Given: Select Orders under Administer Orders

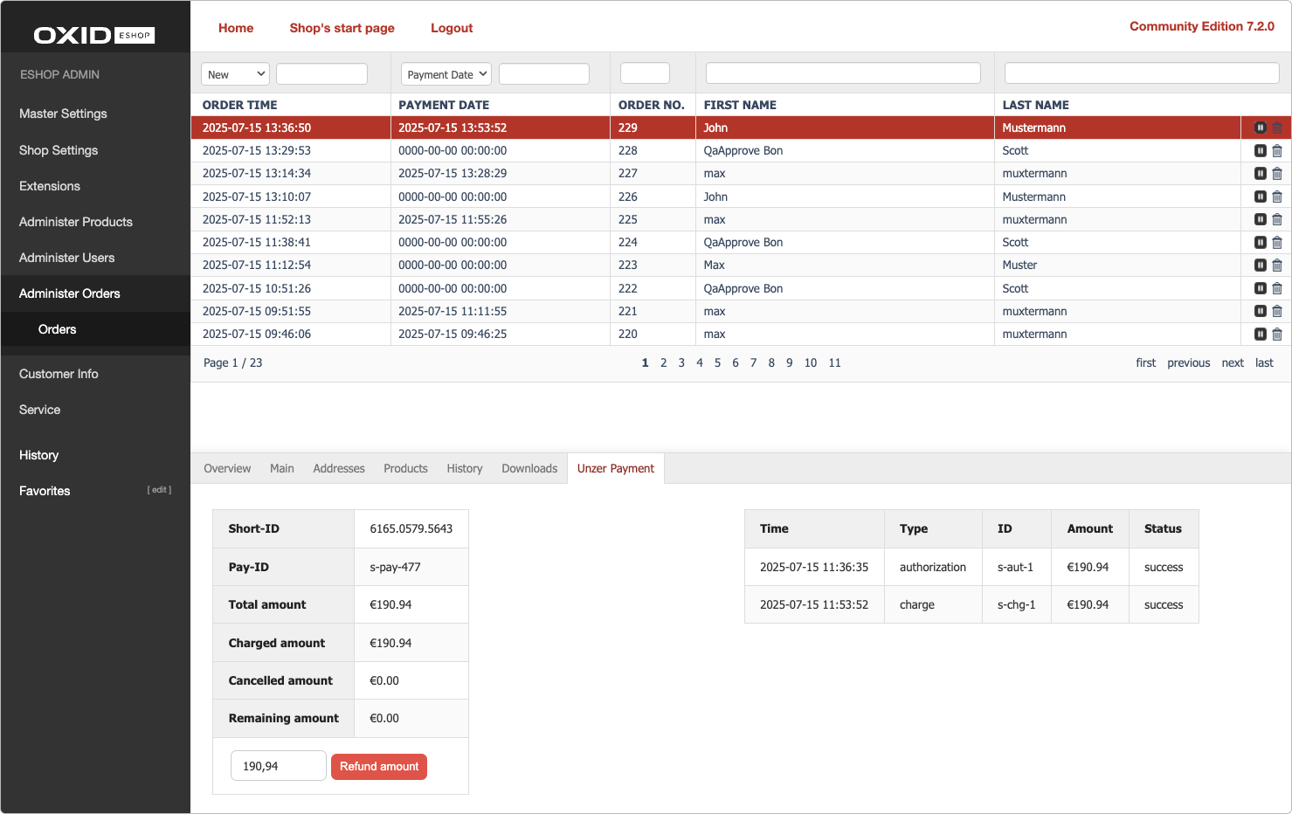Looking at the screenshot, I should coord(58,329).
